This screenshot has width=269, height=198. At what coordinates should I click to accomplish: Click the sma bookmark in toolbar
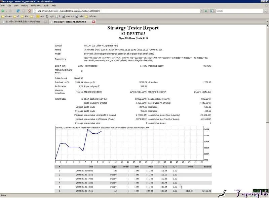click(40, 16)
